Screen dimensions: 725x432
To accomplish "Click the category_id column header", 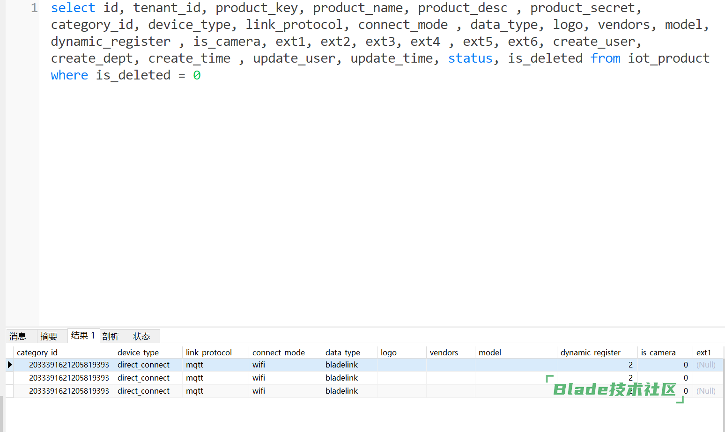I will click(37, 353).
